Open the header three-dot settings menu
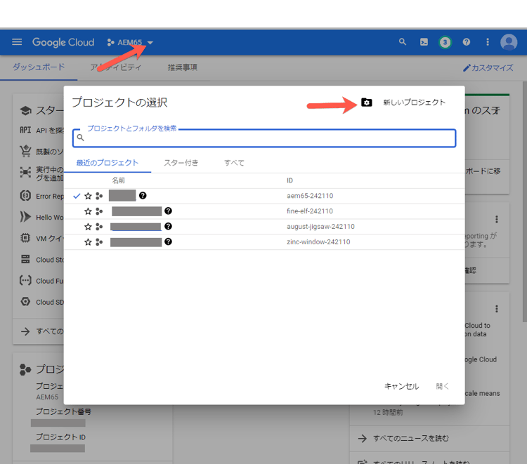The width and height of the screenshot is (527, 464). 488,42
